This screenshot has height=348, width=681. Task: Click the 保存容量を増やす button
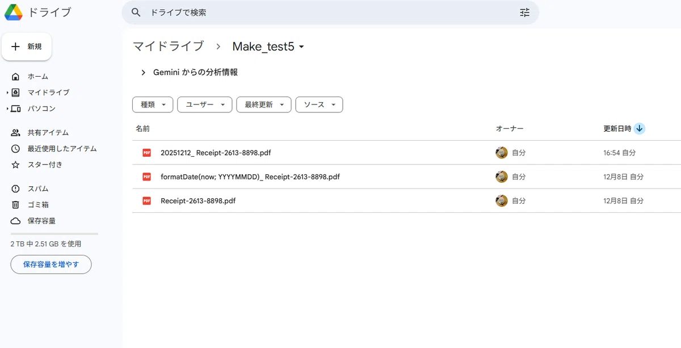(x=51, y=265)
